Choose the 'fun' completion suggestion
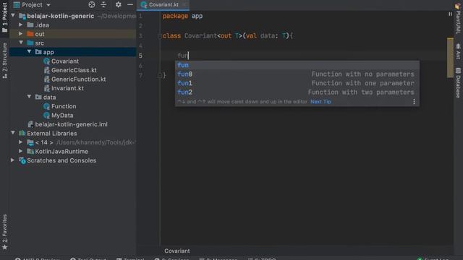Viewport: 463px width, 260px height. coord(297,65)
